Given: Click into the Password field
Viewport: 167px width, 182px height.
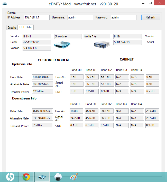Looking at the screenshot, I should click(123, 17).
